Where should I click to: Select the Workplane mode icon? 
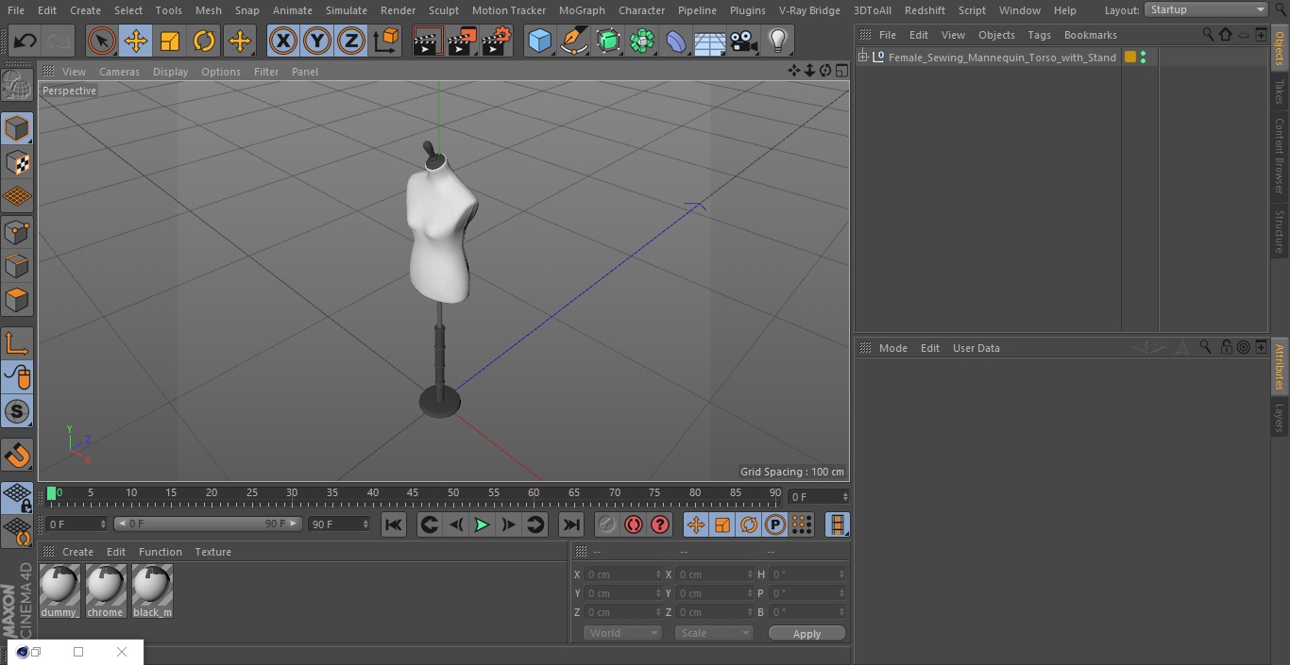click(x=17, y=197)
